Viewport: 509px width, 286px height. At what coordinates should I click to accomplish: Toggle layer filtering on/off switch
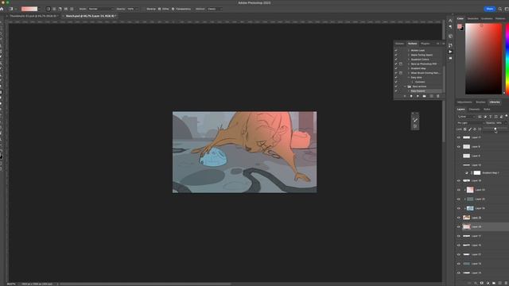[x=507, y=116]
